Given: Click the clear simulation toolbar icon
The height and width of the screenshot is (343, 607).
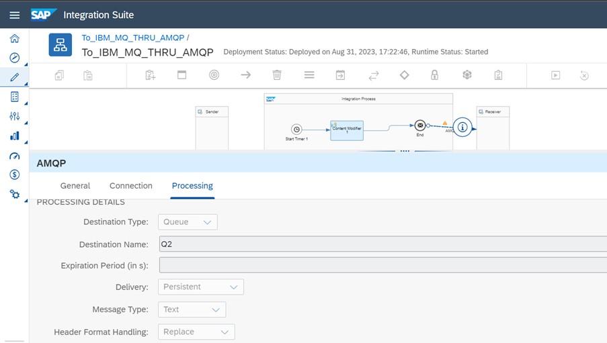Looking at the screenshot, I should tap(584, 75).
